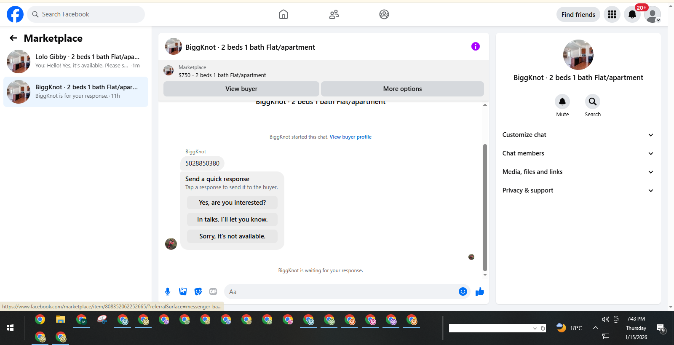The height and width of the screenshot is (345, 674).
Task: Expand the Customize chat section
Action: click(578, 135)
